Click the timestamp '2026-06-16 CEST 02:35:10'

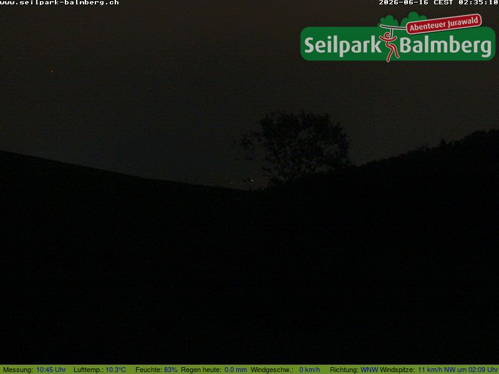pyautogui.click(x=438, y=2)
